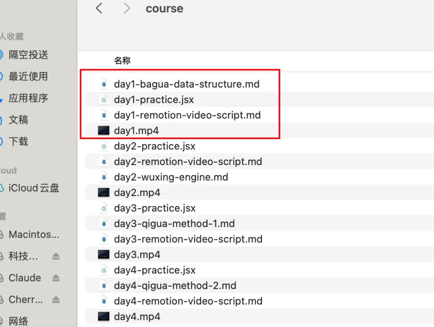Click the day1.mp4 video thumbnail icon
This screenshot has width=434, height=327.
click(104, 131)
